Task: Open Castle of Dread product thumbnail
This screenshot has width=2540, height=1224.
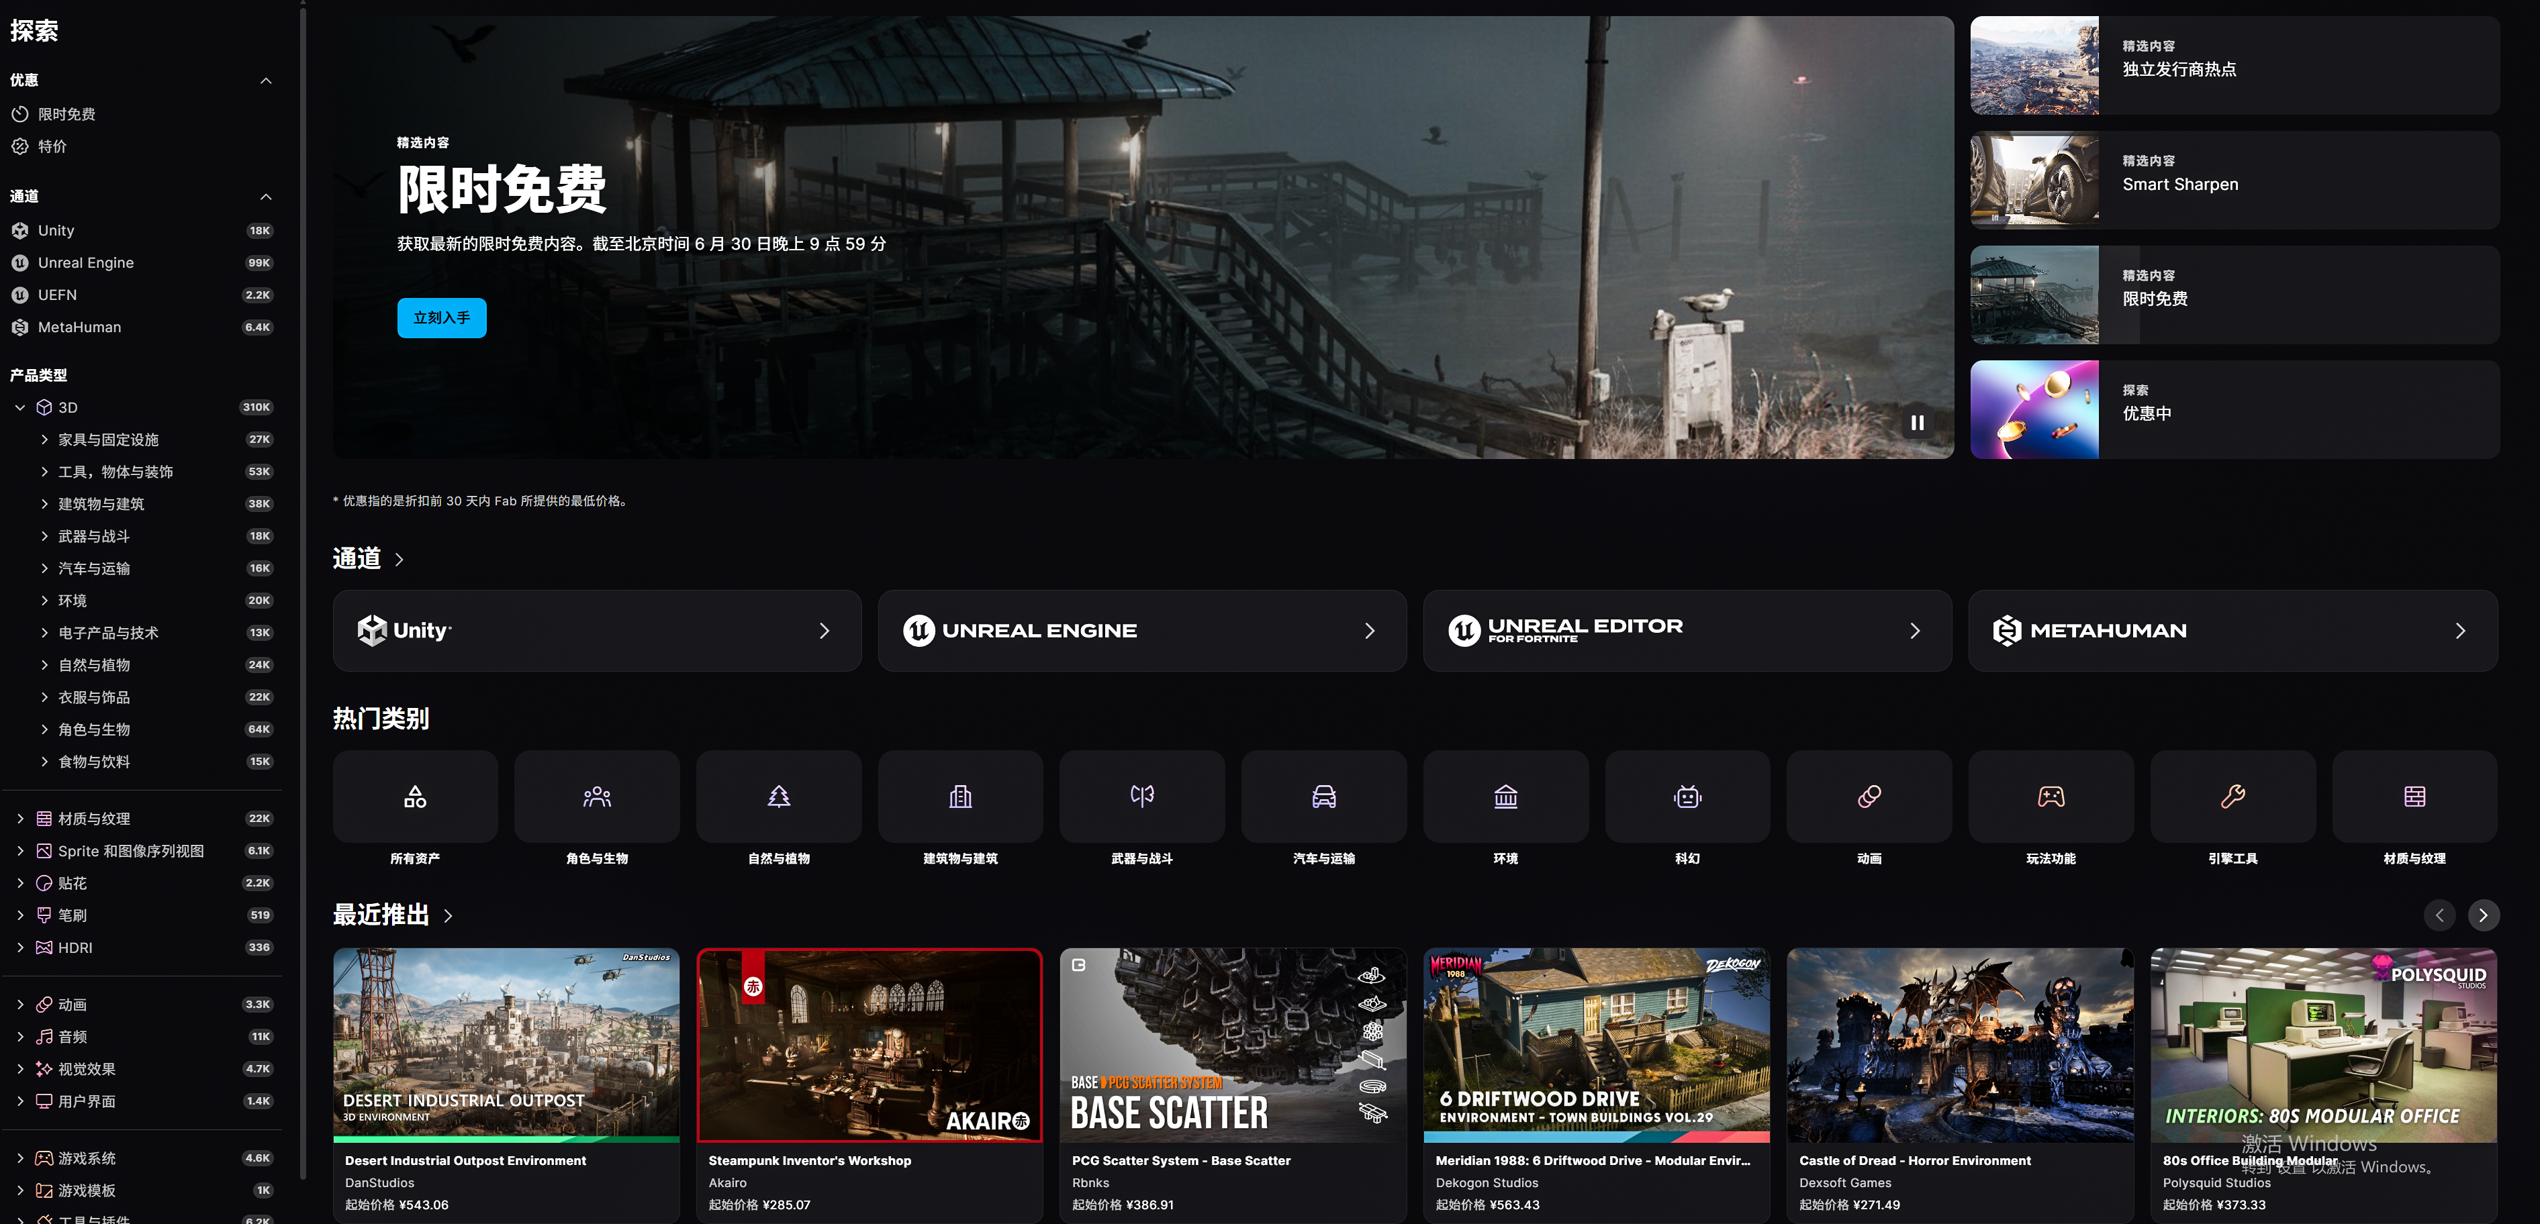Action: pyautogui.click(x=1960, y=1045)
